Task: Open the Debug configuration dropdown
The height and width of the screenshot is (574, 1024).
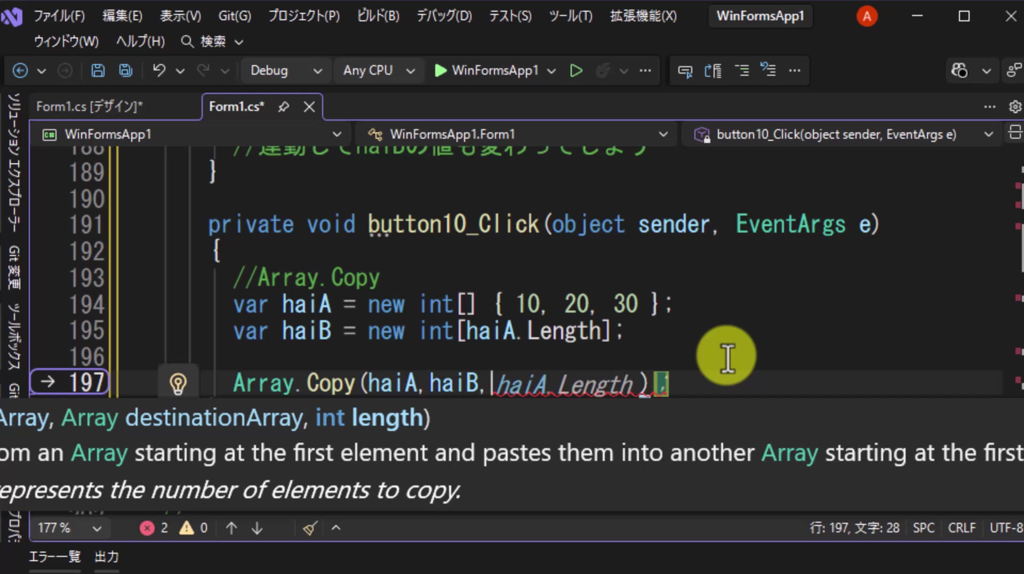Action: pyautogui.click(x=286, y=70)
